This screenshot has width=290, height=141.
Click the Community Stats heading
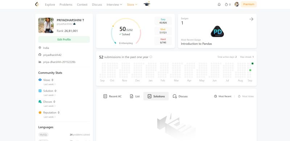[x=50, y=73]
